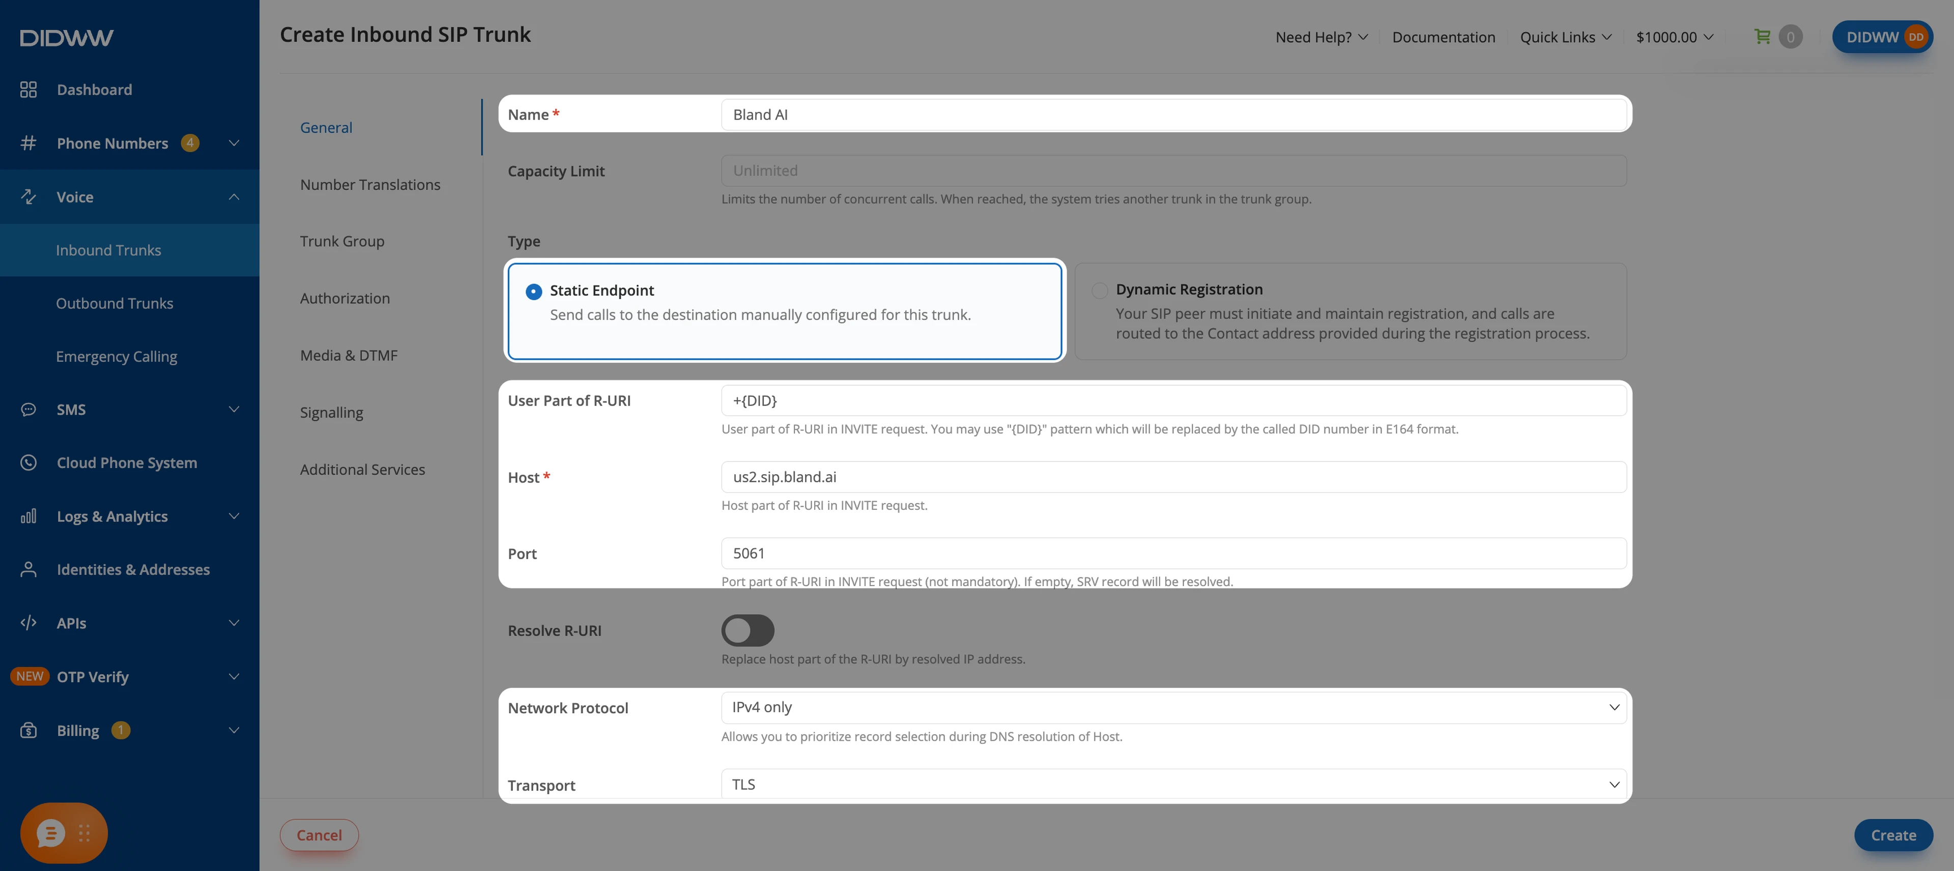1954x871 pixels.
Task: Open the Network Protocol dropdown
Action: pos(1173,707)
